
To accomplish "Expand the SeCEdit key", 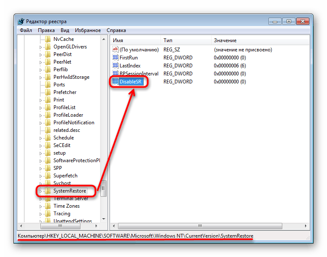I will click(x=41, y=146).
